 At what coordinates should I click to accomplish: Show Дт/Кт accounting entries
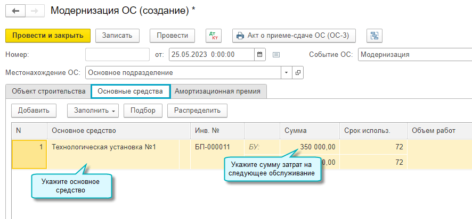213,36
